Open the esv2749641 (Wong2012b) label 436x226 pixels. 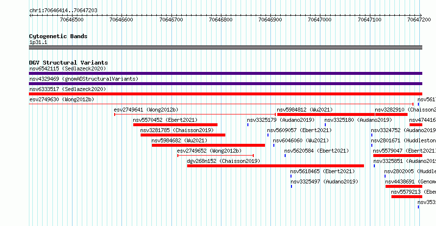pyautogui.click(x=146, y=110)
